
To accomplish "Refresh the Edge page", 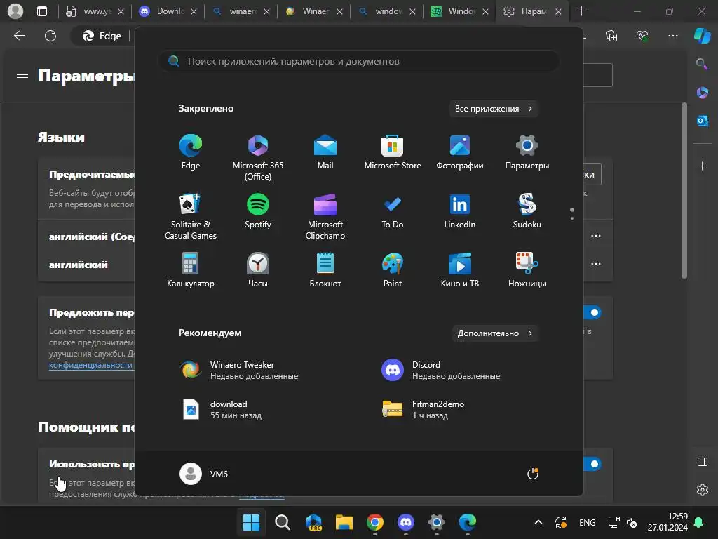I will [50, 36].
